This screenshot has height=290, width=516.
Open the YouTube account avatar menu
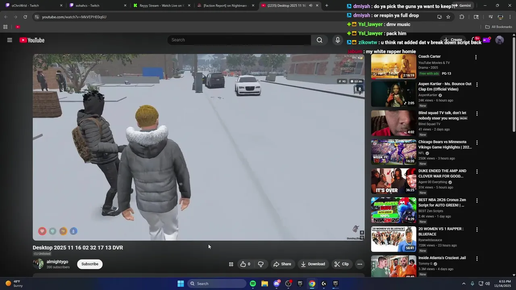point(499,40)
